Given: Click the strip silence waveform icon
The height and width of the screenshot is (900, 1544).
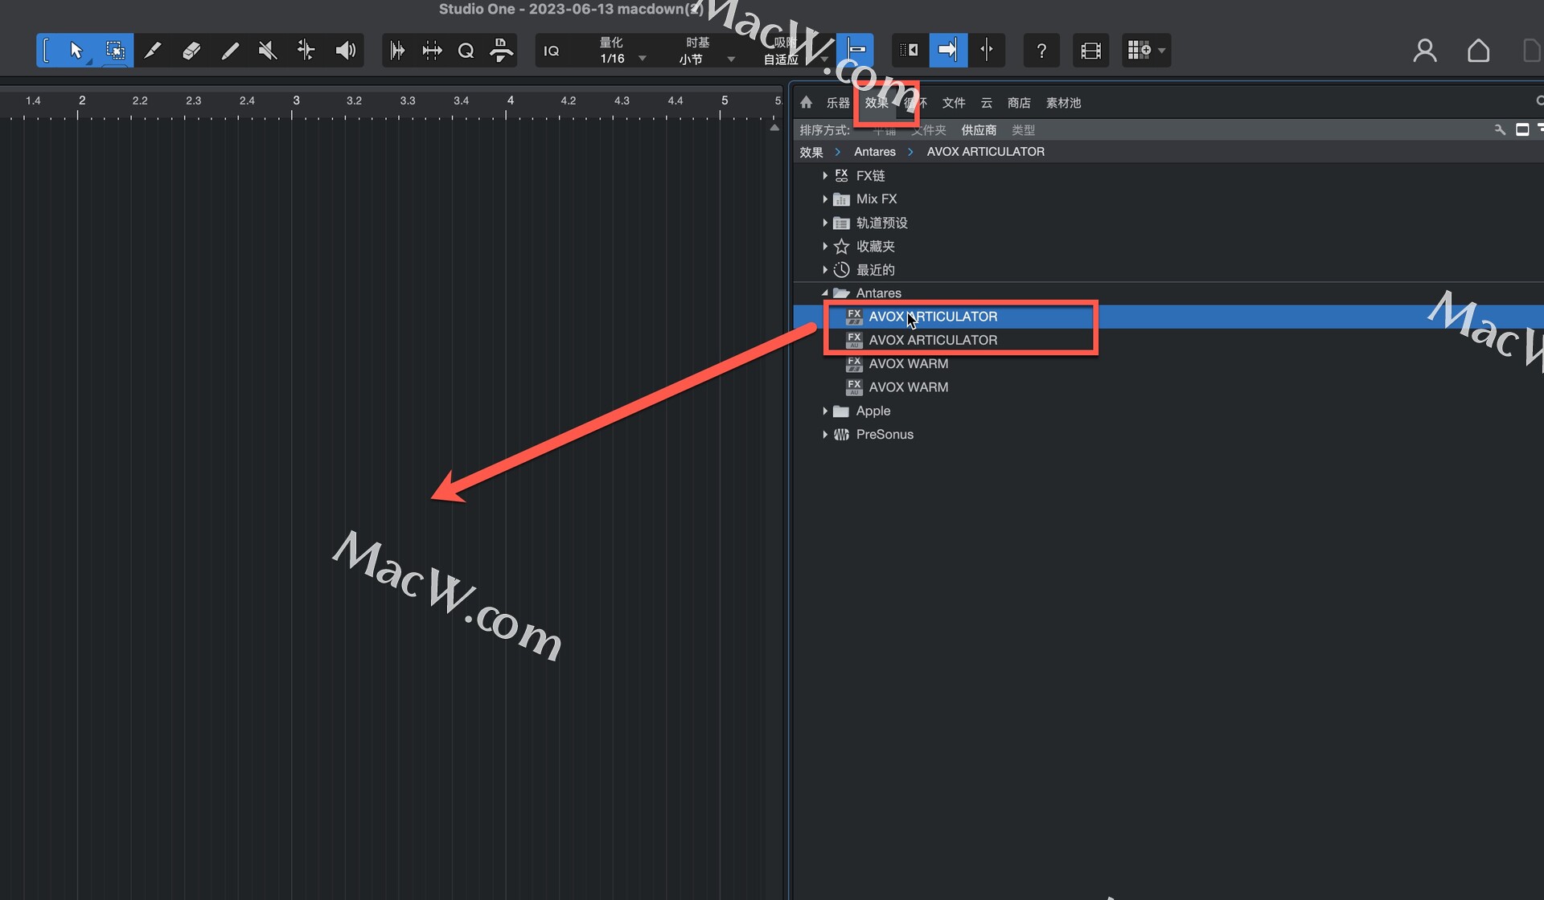Looking at the screenshot, I should [x=397, y=51].
